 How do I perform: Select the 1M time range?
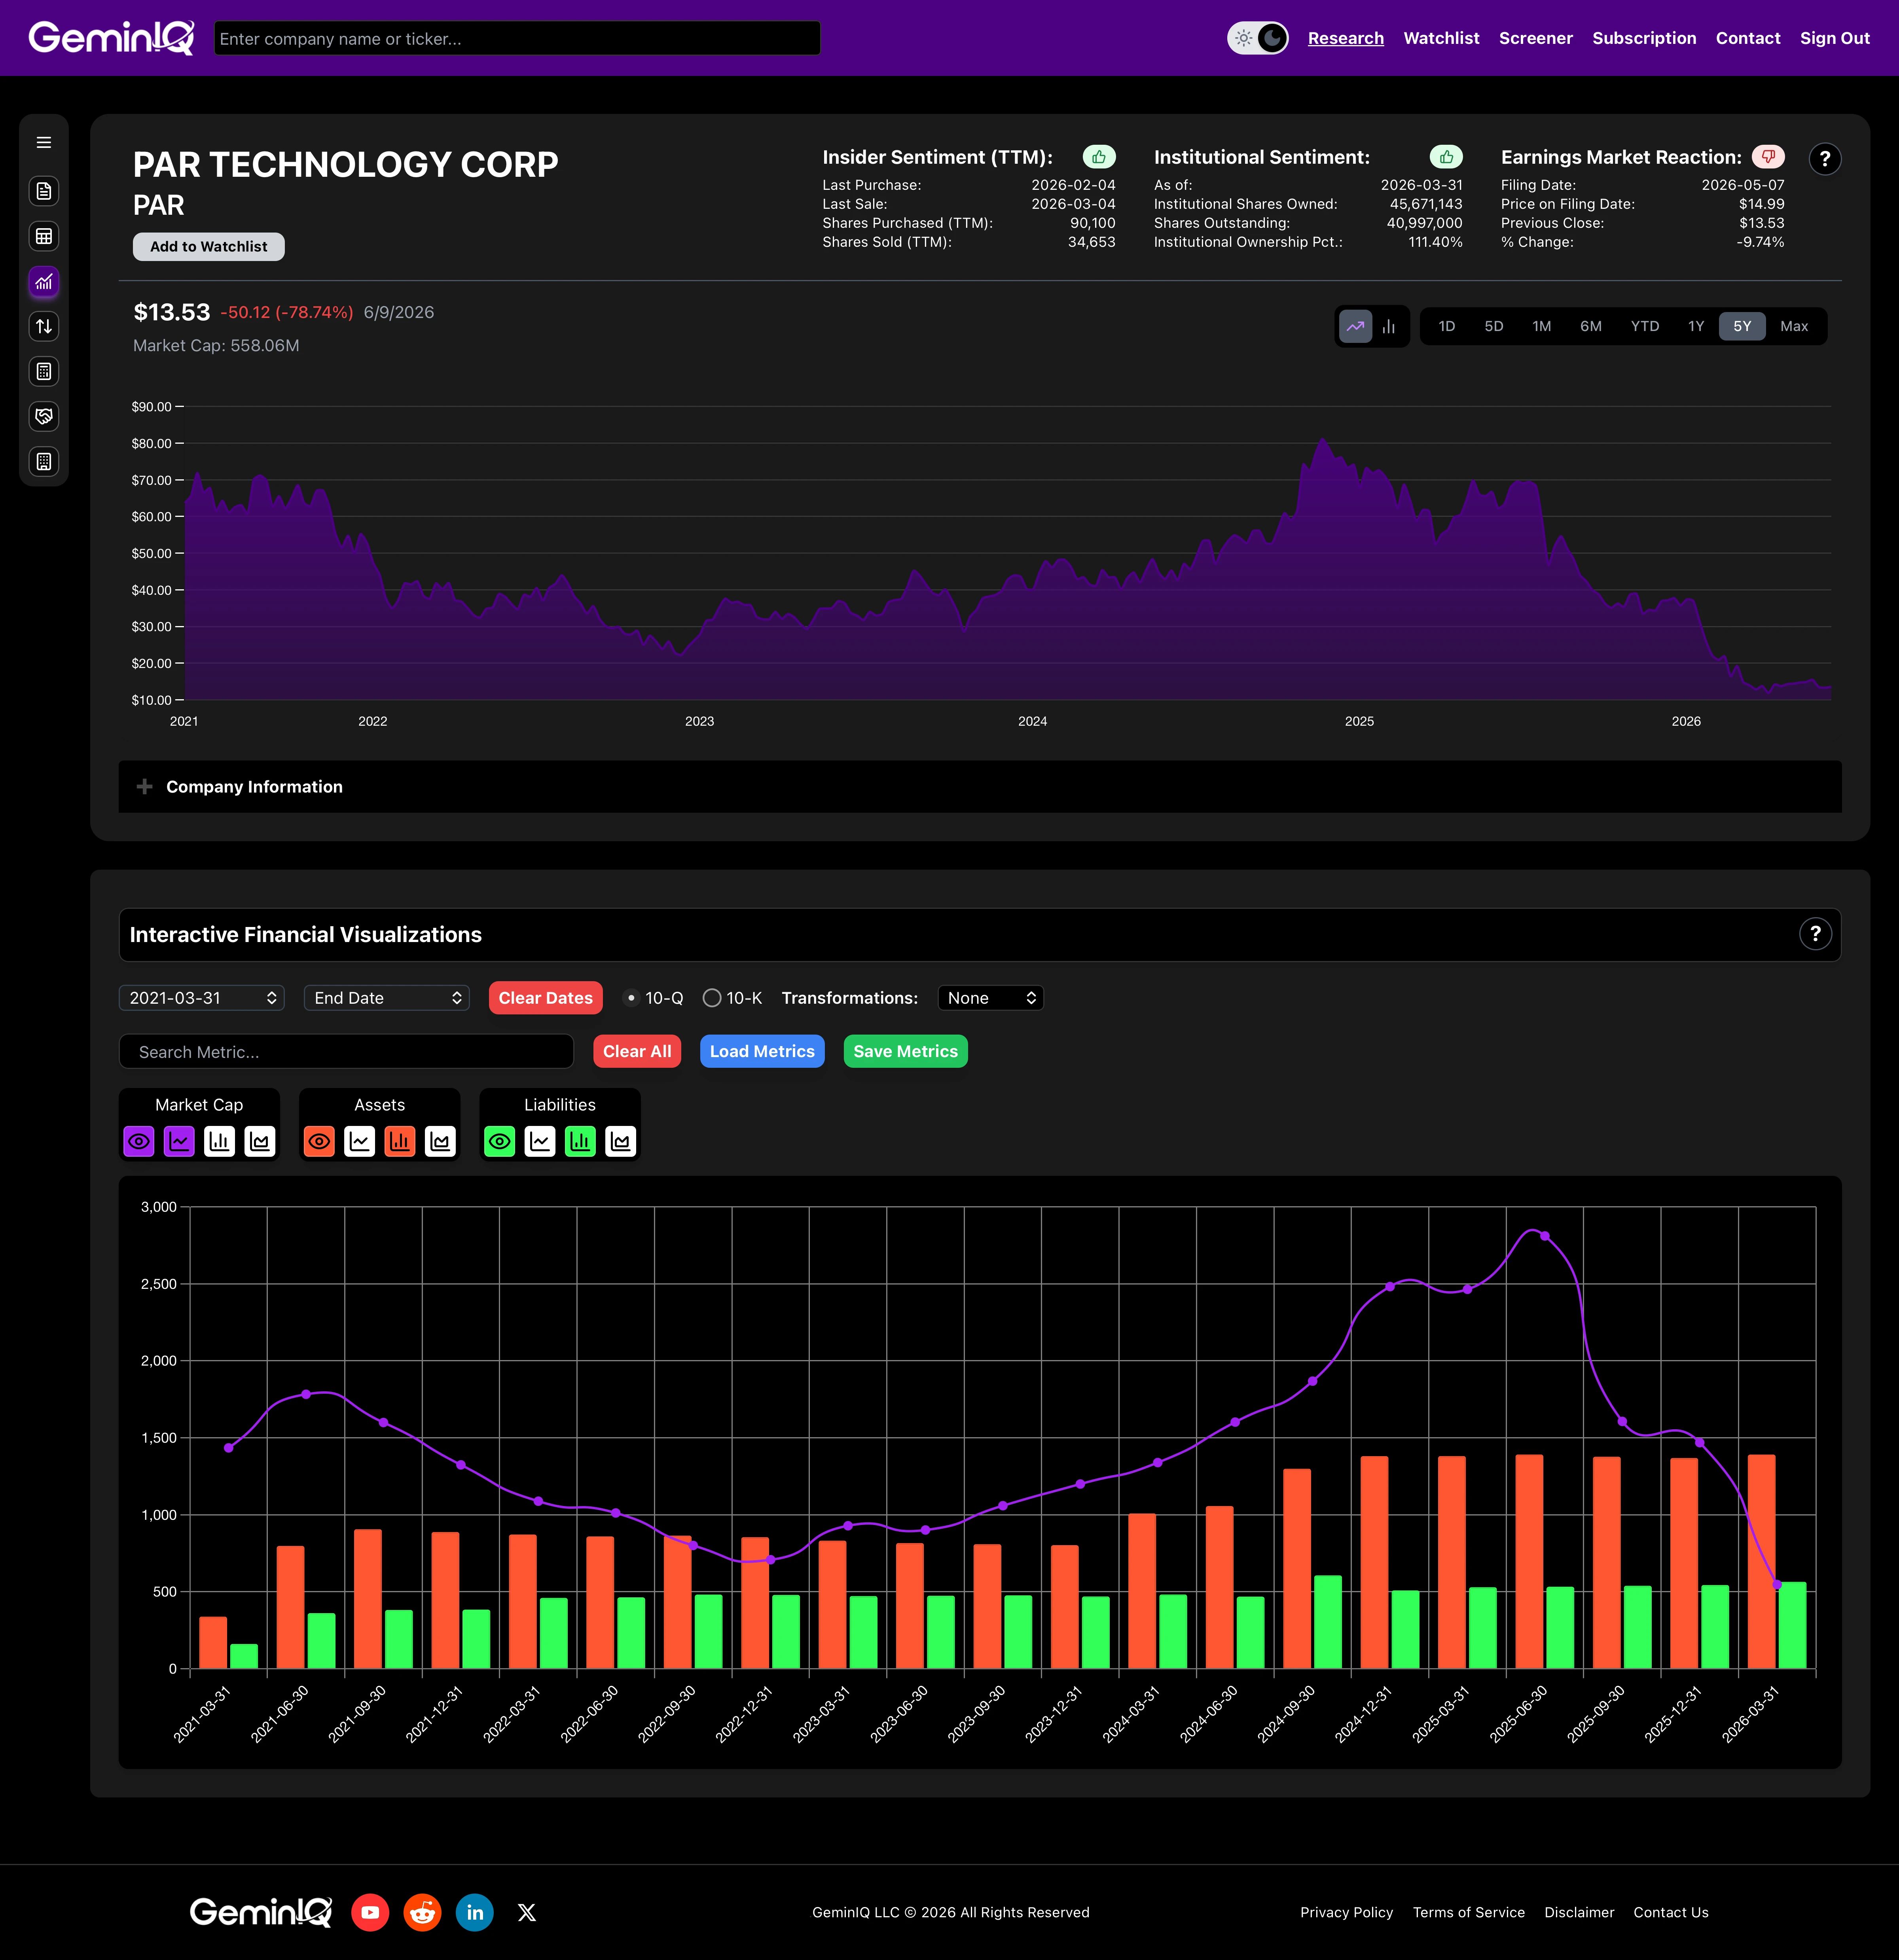pyautogui.click(x=1542, y=326)
